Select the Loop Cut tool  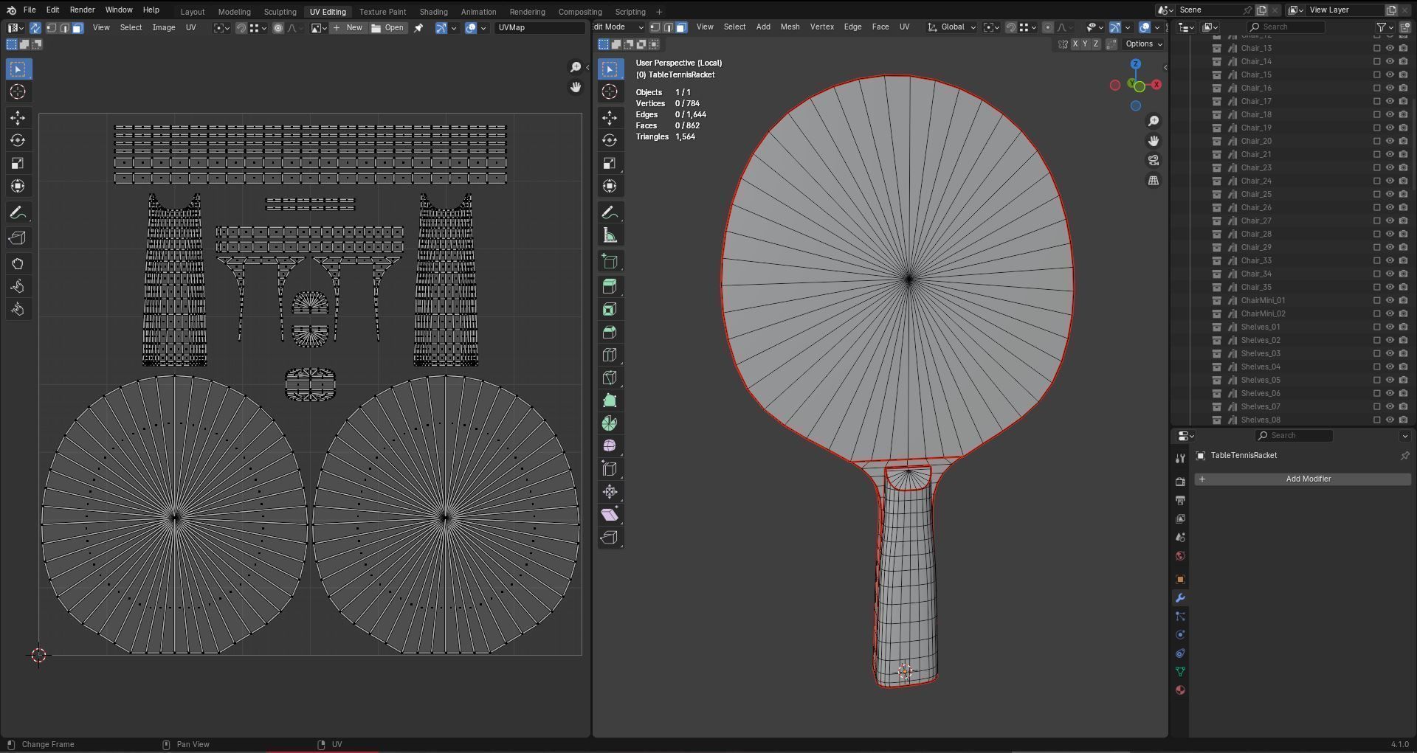[x=610, y=355]
